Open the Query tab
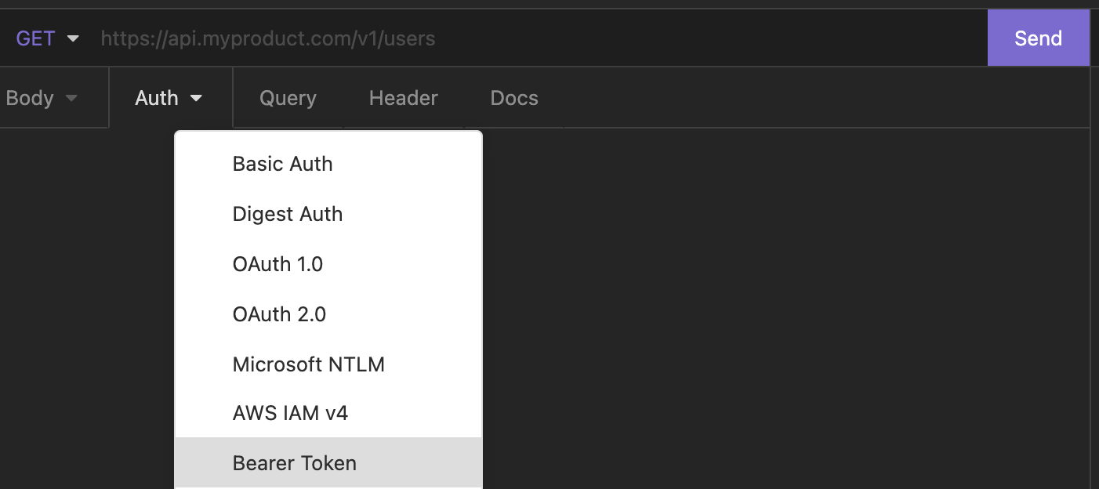 288,98
